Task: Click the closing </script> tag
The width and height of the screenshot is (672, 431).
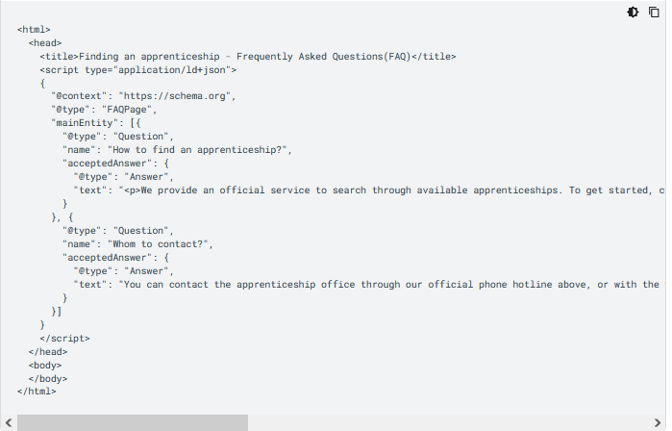Action: [x=64, y=339]
